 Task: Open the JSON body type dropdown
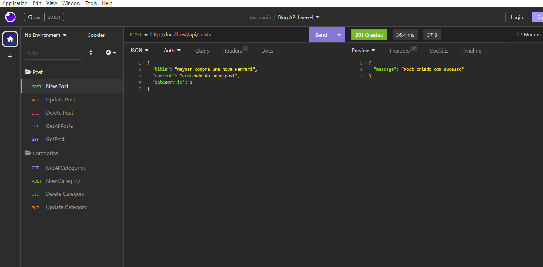pos(139,50)
